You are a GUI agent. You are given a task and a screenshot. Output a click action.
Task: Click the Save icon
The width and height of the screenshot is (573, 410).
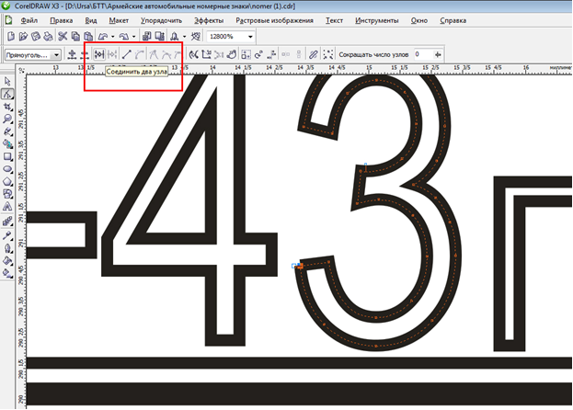(x=36, y=36)
